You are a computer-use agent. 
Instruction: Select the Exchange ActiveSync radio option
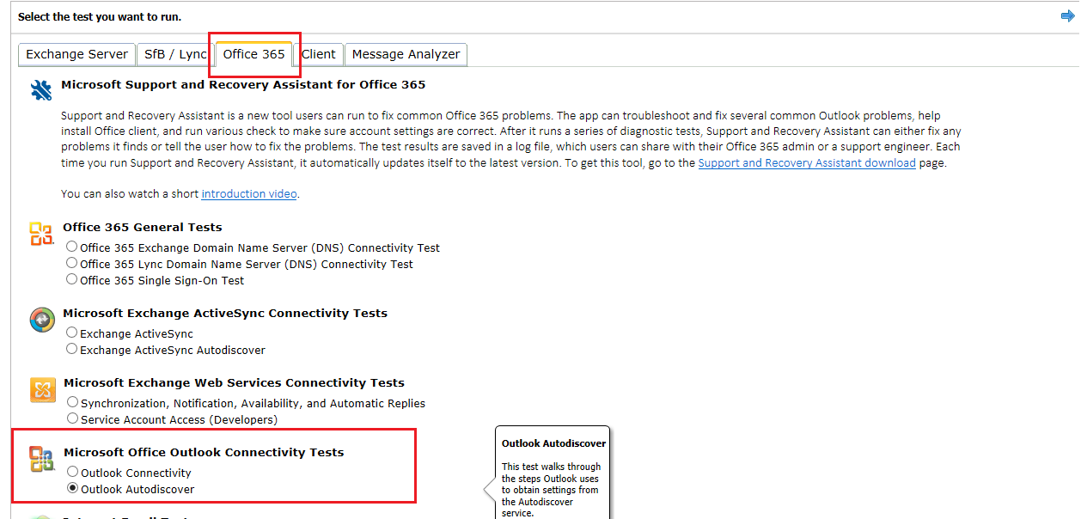coord(72,333)
